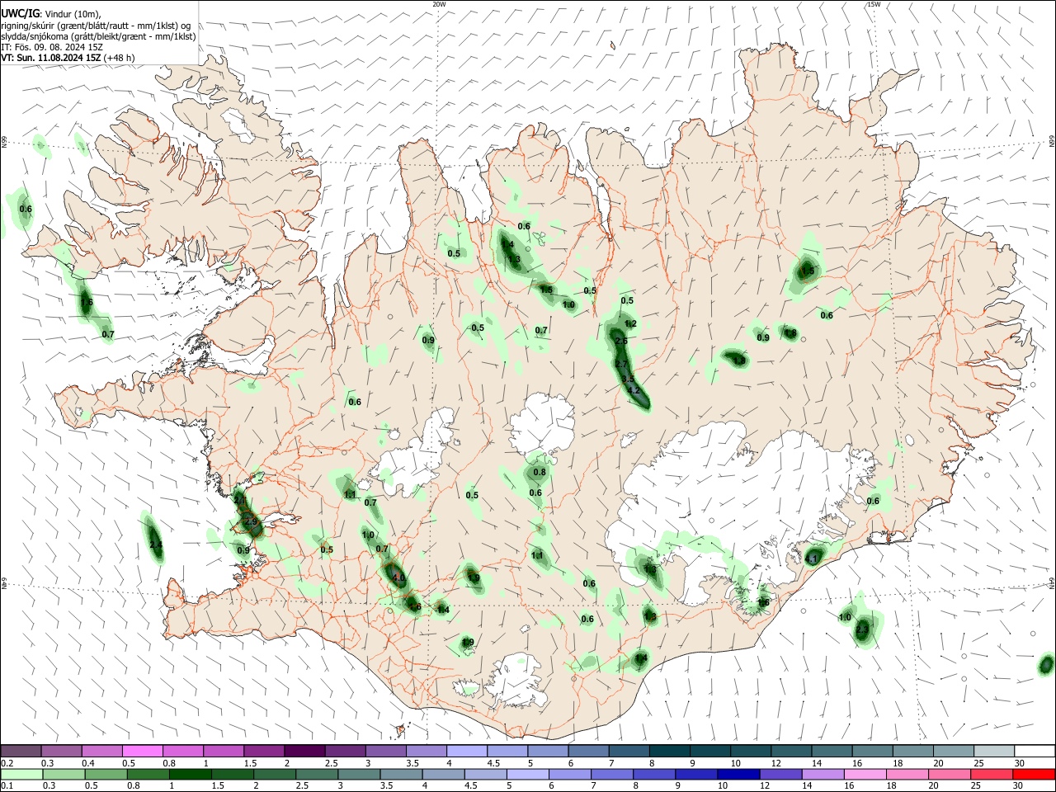Click the 'IT: Fös. 09. 08. 2024 15Z' line
The image size is (1056, 792).
(53, 47)
